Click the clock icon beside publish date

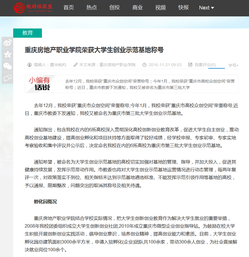[x=144, y=65]
